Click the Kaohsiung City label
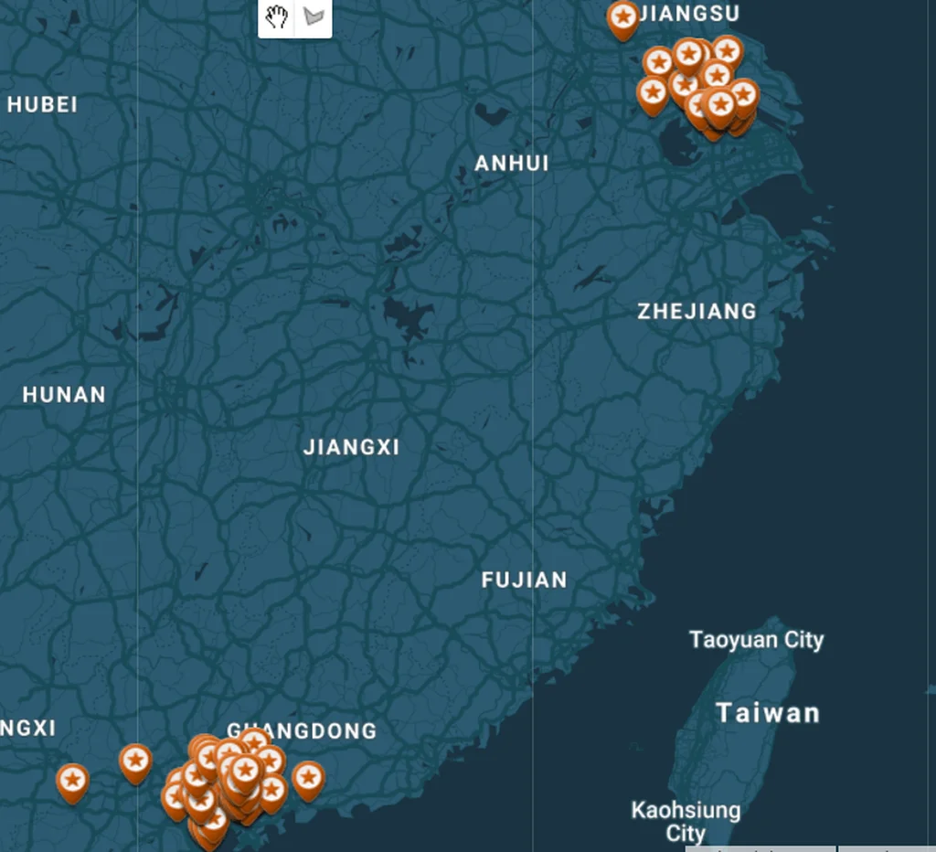 tap(686, 822)
